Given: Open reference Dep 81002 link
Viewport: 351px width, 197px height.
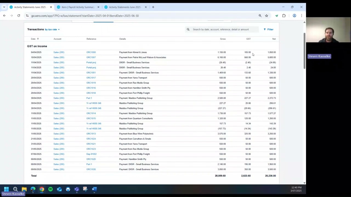Looking at the screenshot, I should point(92,154).
